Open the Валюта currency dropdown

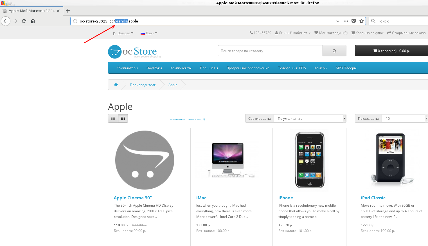click(123, 33)
